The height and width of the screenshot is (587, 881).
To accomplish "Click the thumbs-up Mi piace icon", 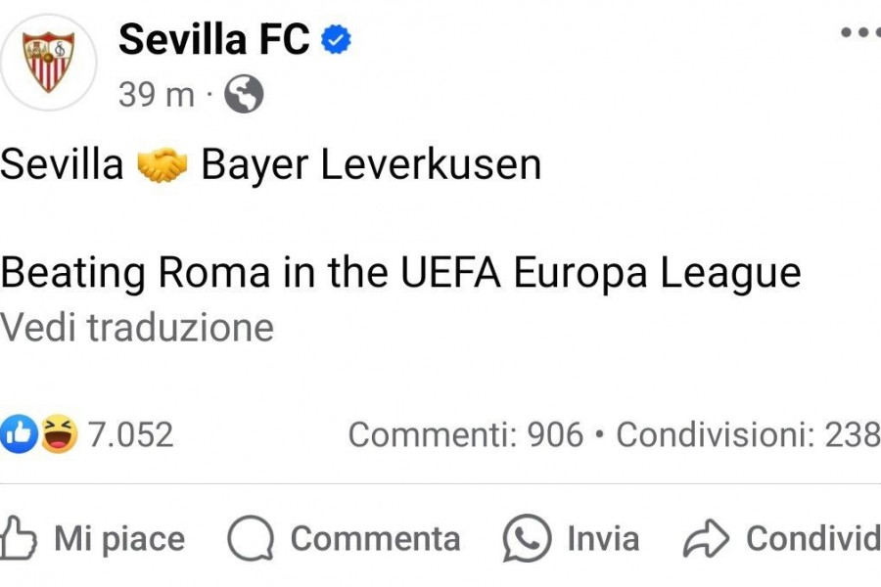I will [18, 538].
